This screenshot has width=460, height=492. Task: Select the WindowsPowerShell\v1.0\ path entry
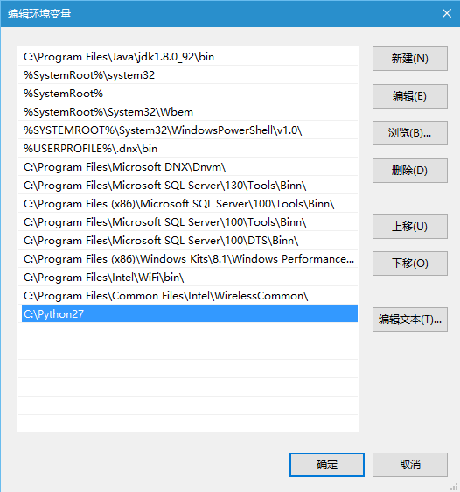188,130
